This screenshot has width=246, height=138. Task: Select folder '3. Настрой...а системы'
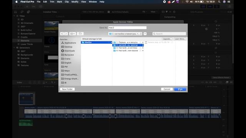(x=128, y=48)
